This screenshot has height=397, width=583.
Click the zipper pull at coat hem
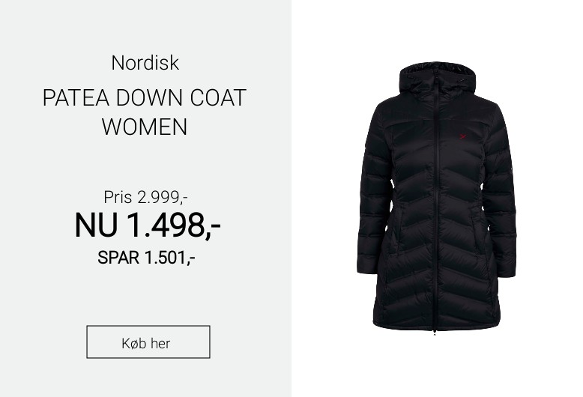pos(435,332)
